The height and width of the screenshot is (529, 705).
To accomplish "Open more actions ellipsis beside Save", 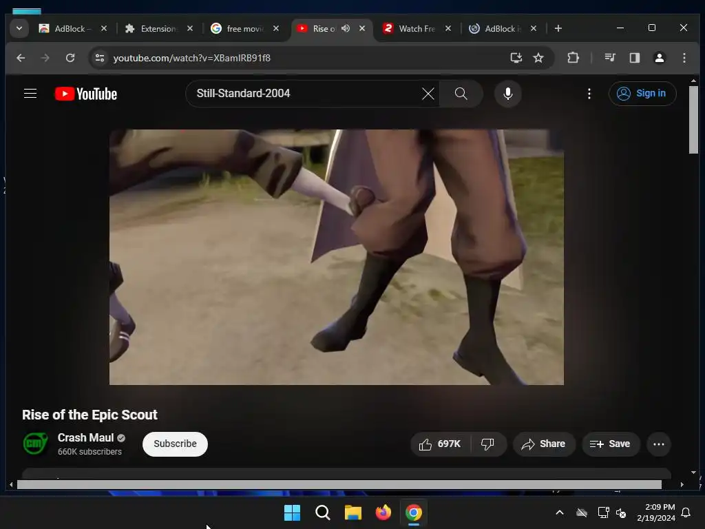I will tap(659, 444).
